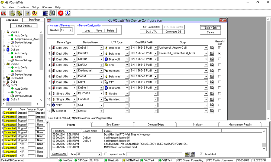Click the script book icon in DuFXO row
This screenshot has width=271, height=162.
pos(212,65)
